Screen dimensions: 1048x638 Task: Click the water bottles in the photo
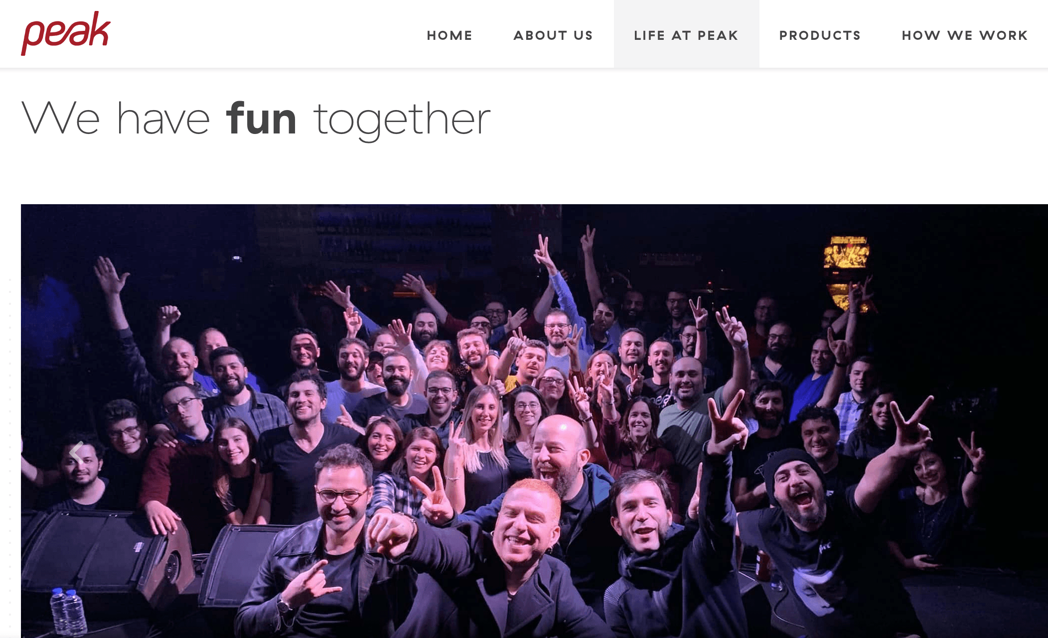tap(68, 611)
